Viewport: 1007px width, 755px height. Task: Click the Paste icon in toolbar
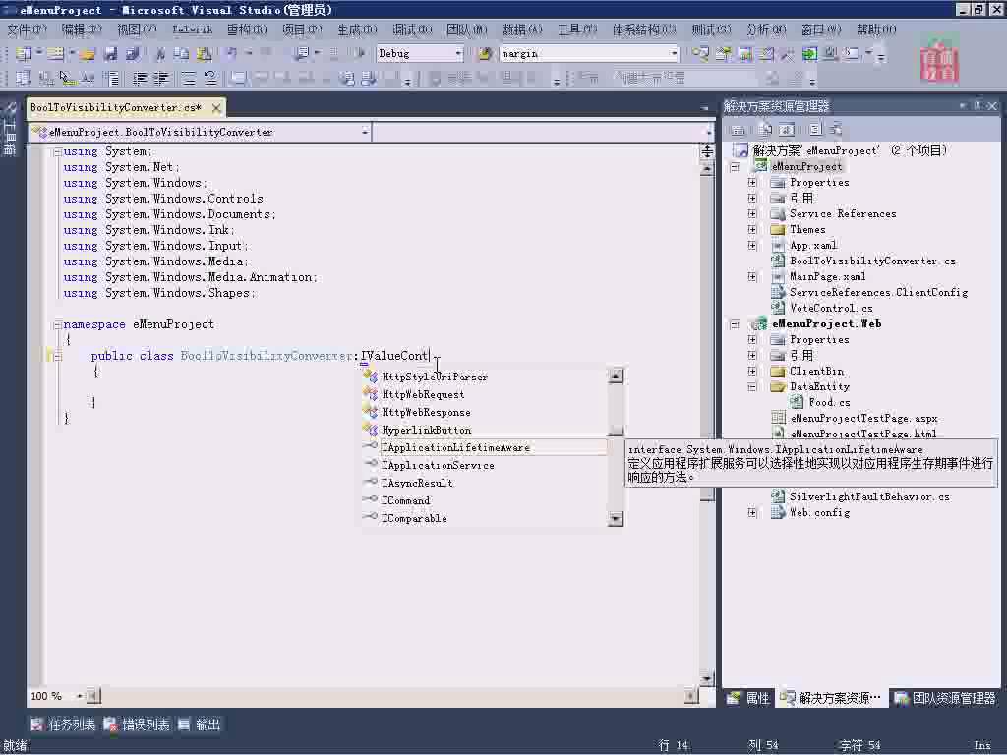pos(205,54)
